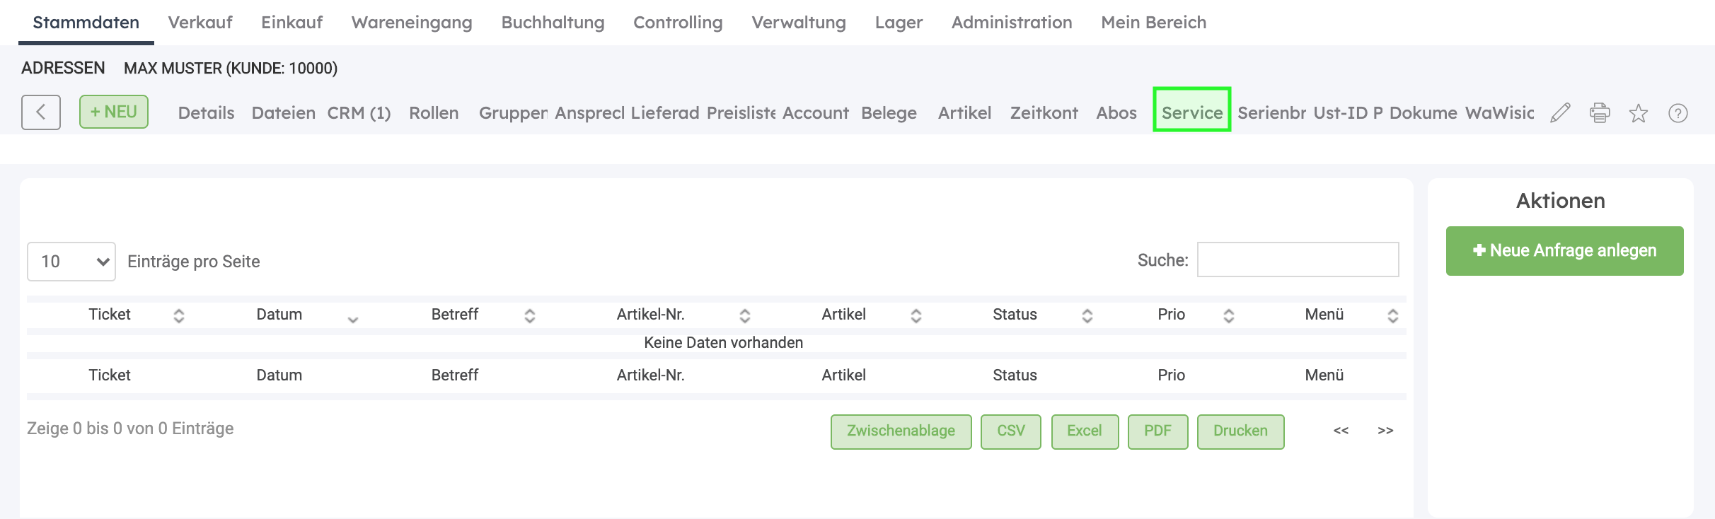Sort by Artikel-Nr. column arrows
The image size is (1715, 519).
pyautogui.click(x=745, y=316)
